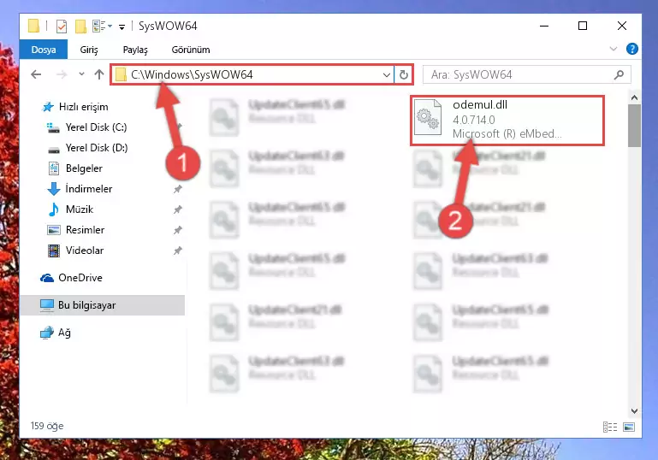The height and width of the screenshot is (460, 658).
Task: Minimize the SysWOW64 window
Action: click(x=544, y=26)
